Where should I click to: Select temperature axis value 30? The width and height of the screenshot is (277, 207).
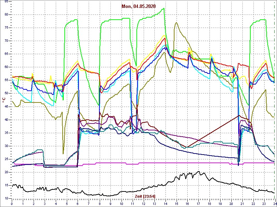(6, 146)
